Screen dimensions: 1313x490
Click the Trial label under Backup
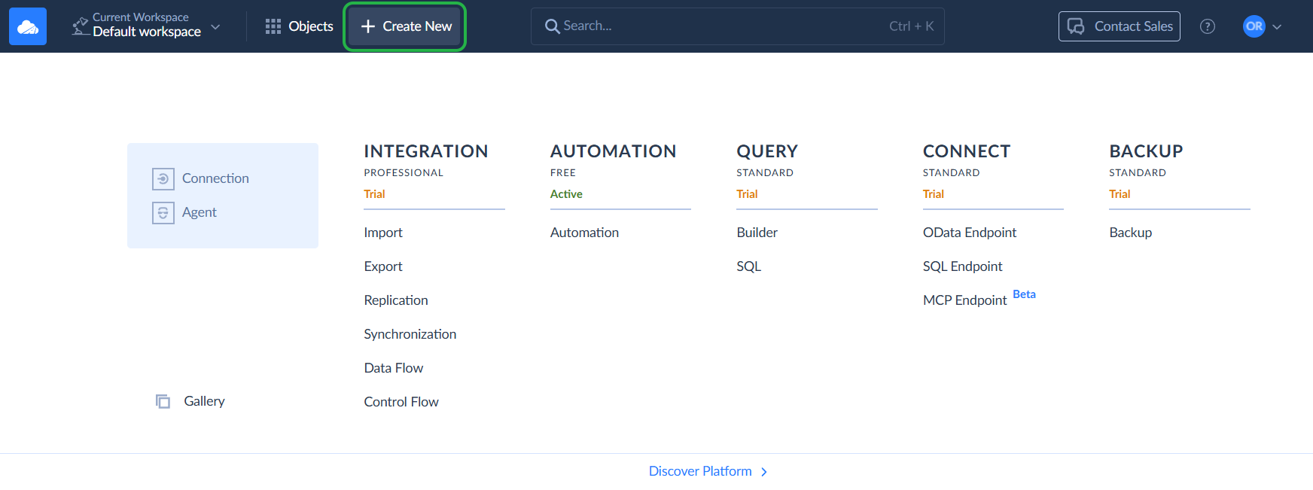(1120, 194)
